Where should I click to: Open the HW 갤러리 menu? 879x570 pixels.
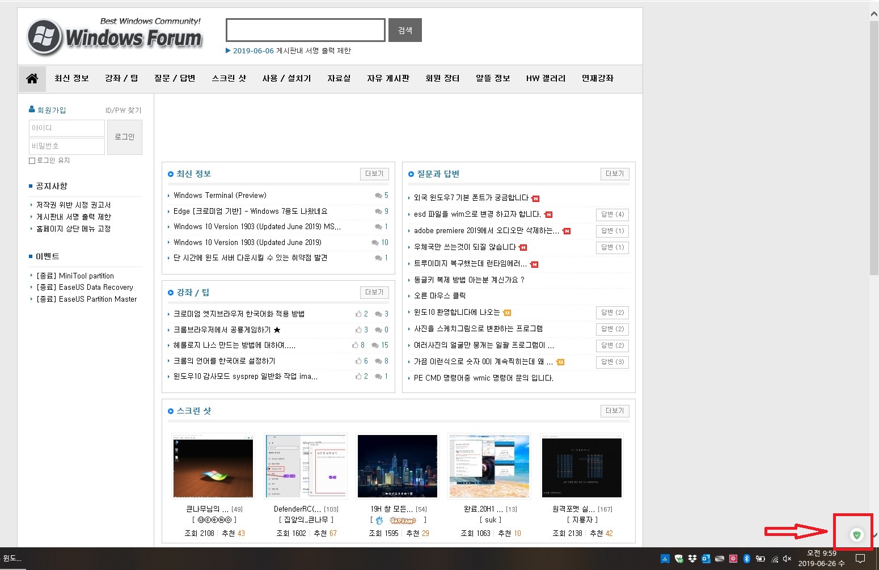tap(546, 78)
